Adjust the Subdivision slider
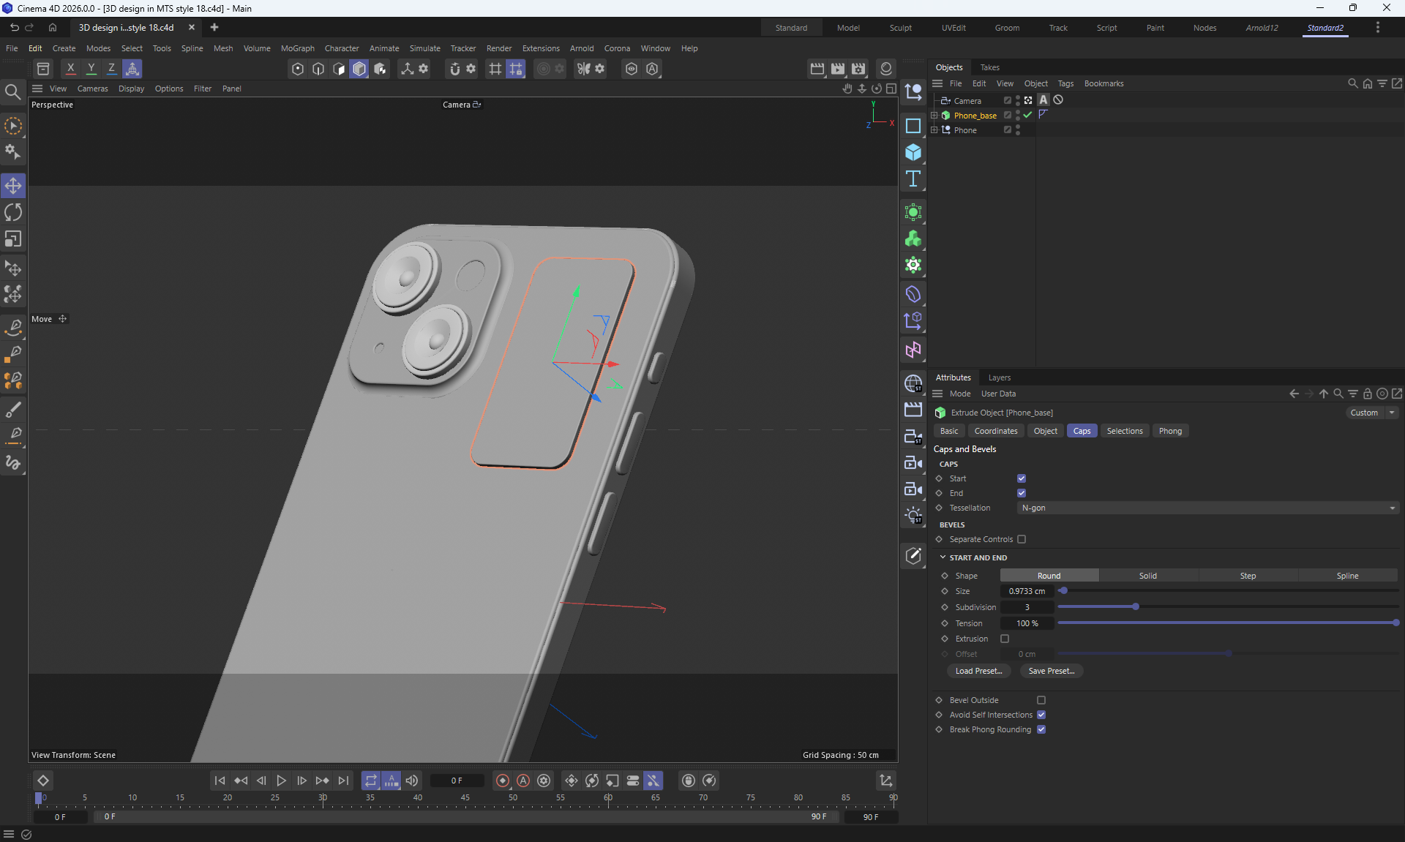 (x=1135, y=607)
